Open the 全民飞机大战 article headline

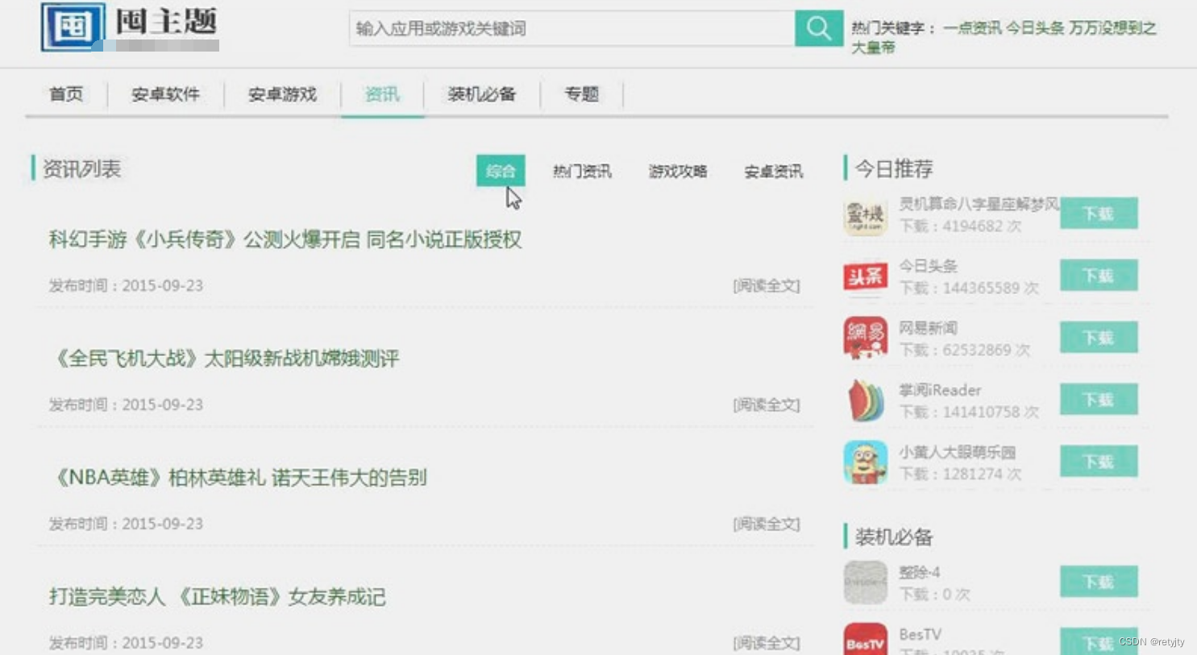(x=227, y=358)
